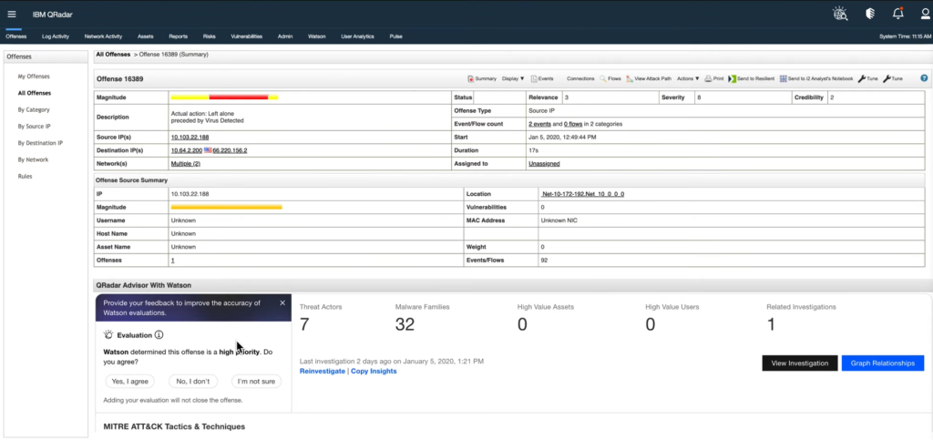
Task: Click the Malware Families count 32
Action: (x=405, y=324)
